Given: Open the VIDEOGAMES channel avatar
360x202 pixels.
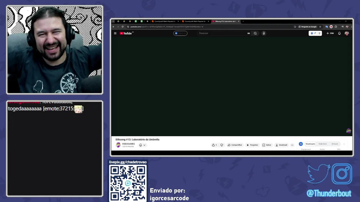Looking at the screenshot, I should point(118,145).
